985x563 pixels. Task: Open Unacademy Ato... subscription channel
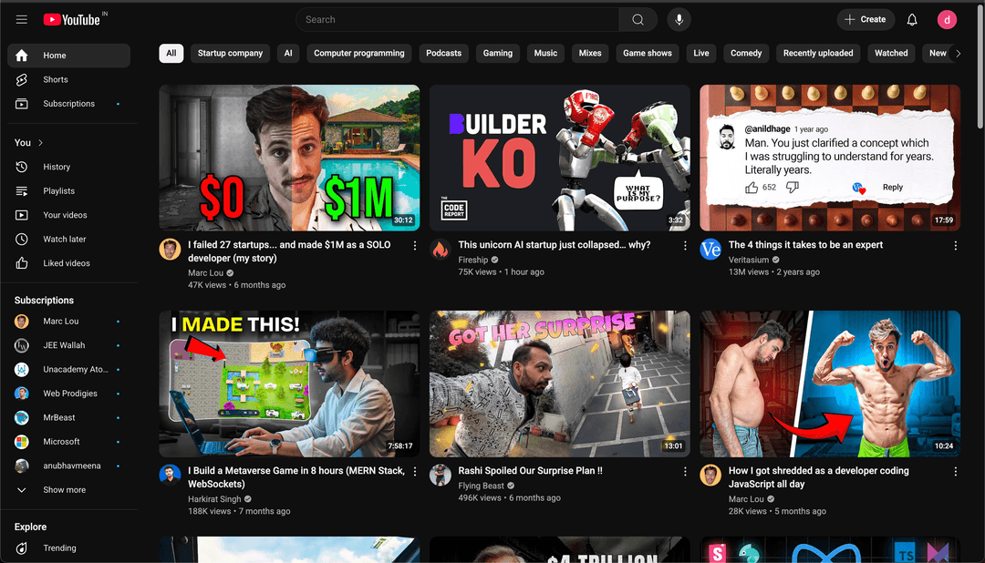tap(69, 370)
